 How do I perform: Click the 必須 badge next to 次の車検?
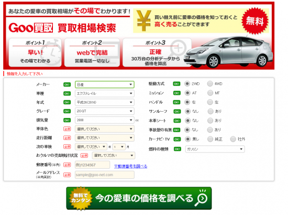coord(67,147)
